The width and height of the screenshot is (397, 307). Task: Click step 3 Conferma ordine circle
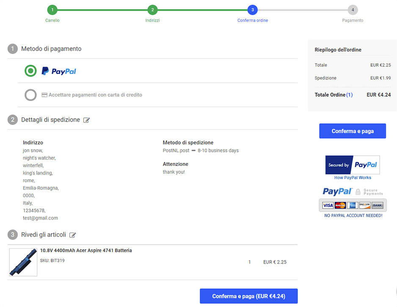click(253, 10)
